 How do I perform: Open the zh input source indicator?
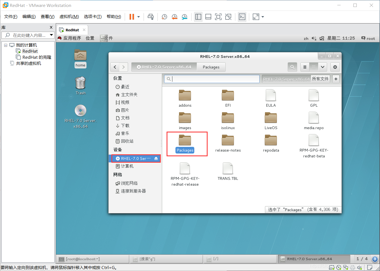coord(306,39)
